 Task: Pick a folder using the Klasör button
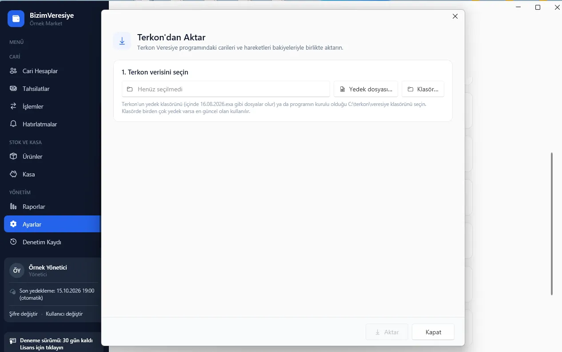[423, 89]
